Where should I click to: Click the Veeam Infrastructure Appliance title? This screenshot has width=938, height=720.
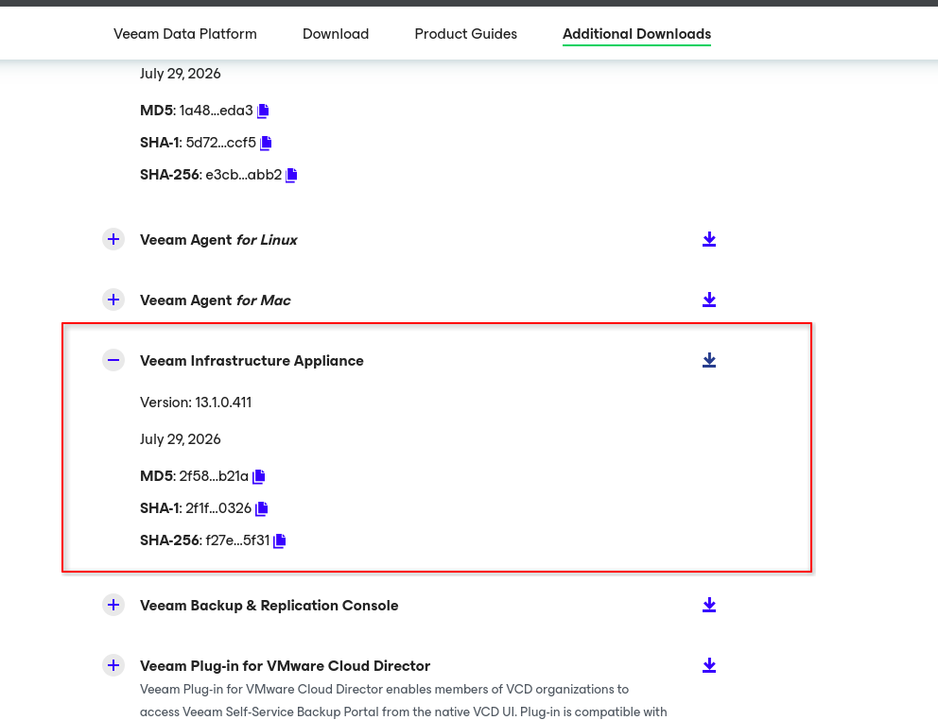click(252, 361)
